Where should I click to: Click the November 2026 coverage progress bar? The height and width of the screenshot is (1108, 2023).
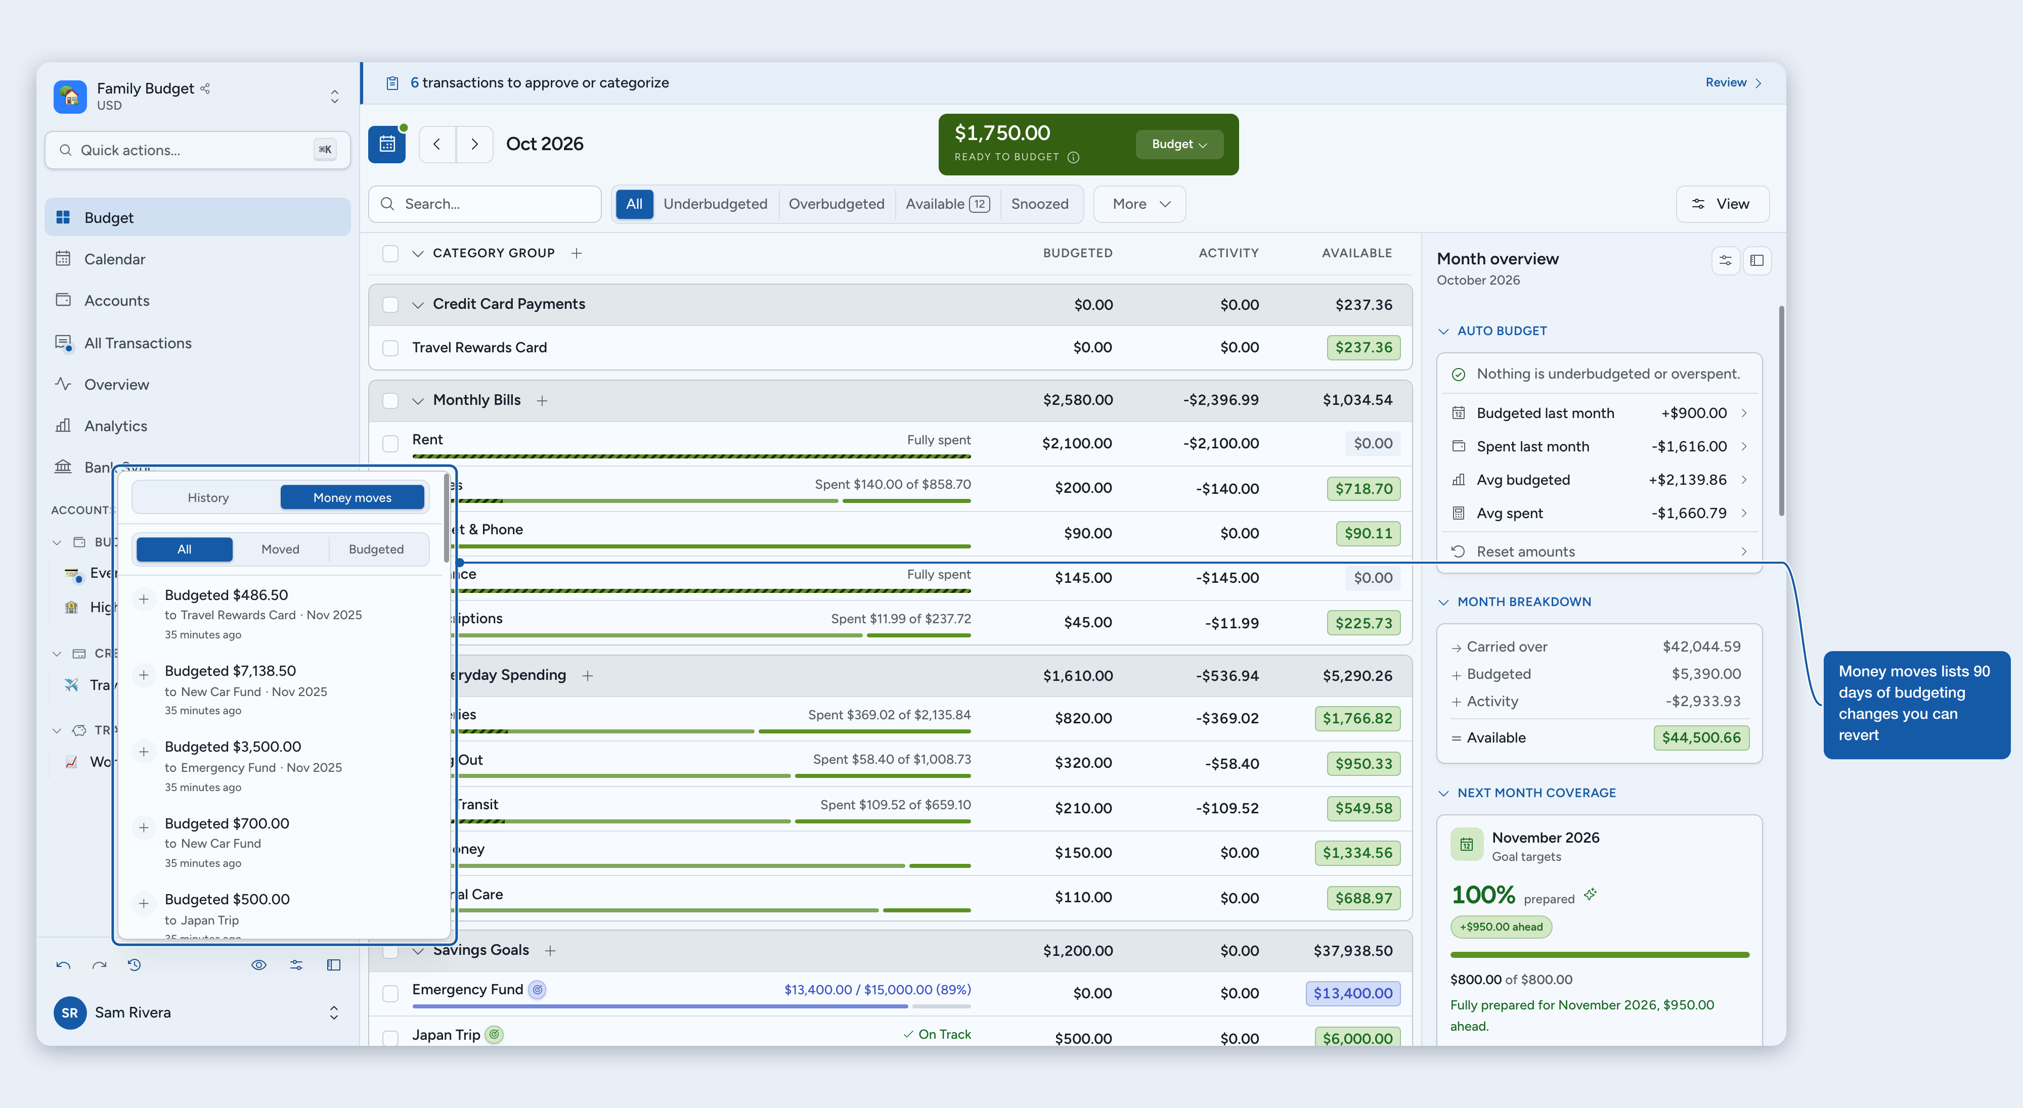tap(1600, 955)
